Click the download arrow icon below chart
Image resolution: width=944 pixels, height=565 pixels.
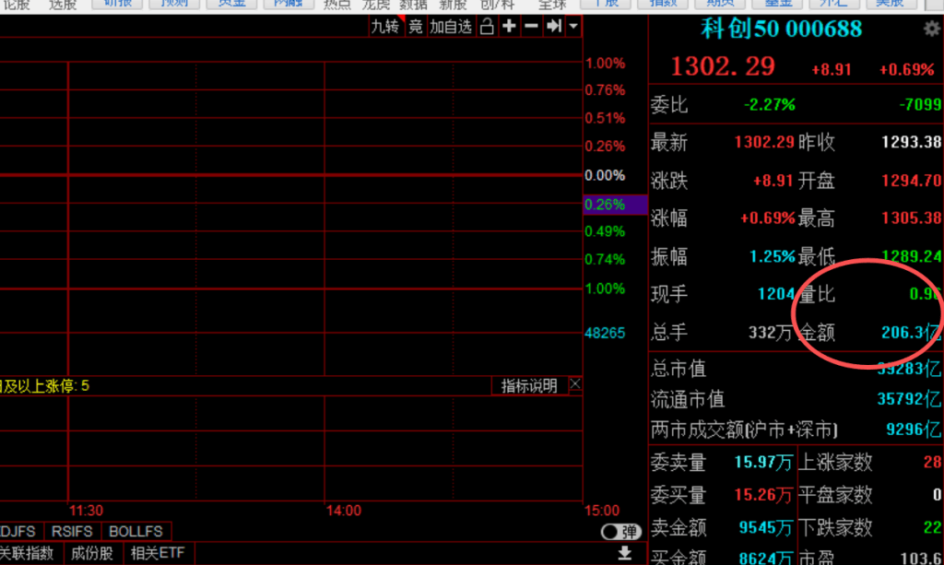coord(624,553)
